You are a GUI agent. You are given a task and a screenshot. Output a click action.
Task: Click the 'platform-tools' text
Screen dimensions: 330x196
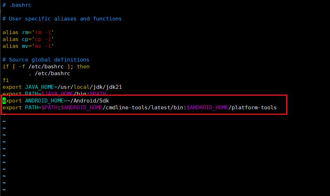254,108
